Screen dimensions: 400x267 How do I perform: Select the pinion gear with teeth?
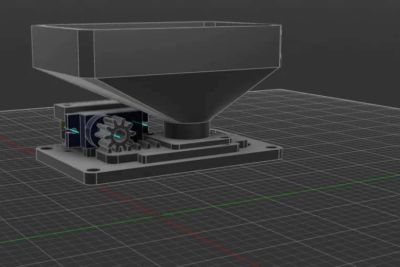(115, 133)
